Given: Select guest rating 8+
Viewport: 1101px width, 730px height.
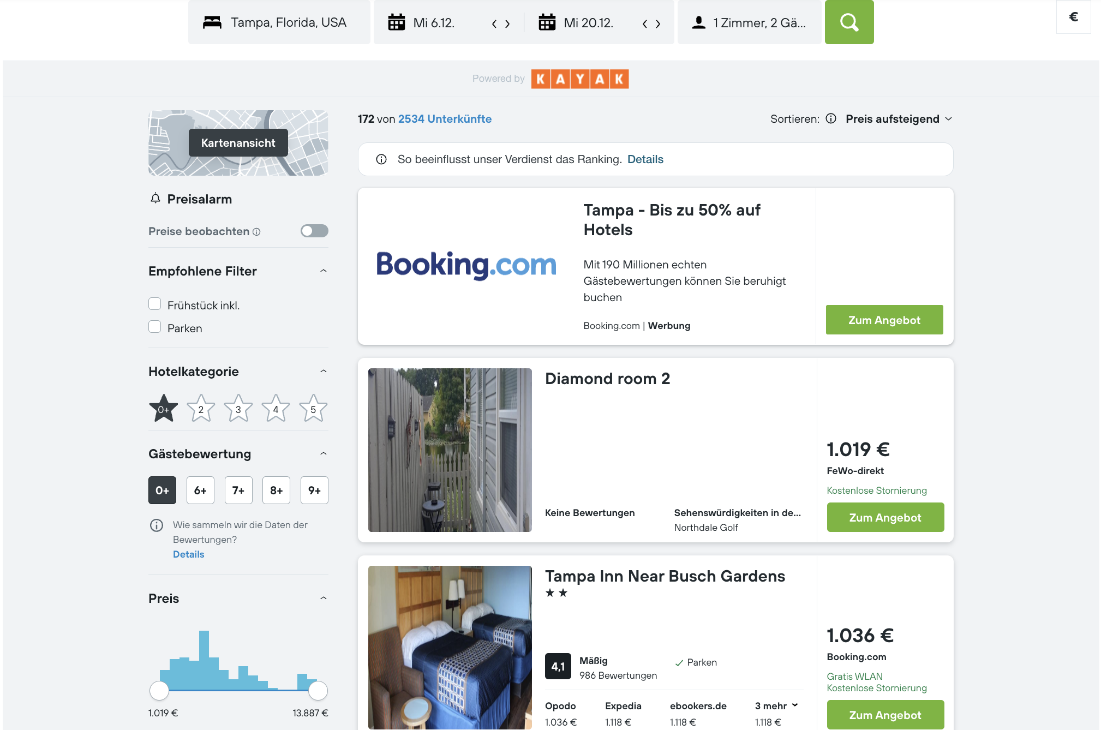Looking at the screenshot, I should pyautogui.click(x=277, y=490).
